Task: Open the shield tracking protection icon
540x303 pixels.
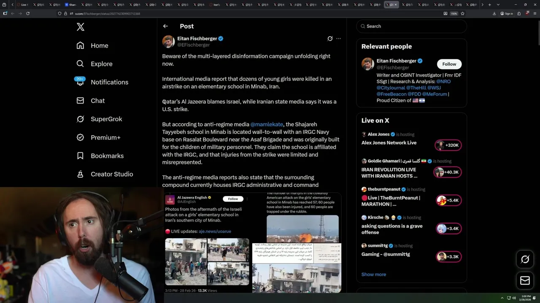Action: (60, 13)
